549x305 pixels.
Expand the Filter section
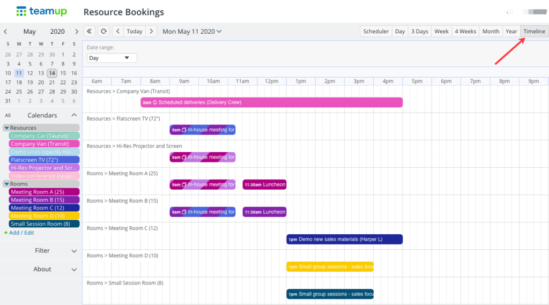click(x=41, y=251)
